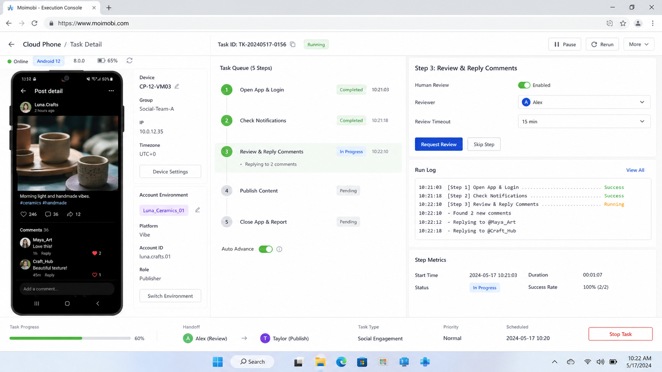Viewport: 662px width, 372px height.
Task: Show hidden system tray icons
Action: 554,362
